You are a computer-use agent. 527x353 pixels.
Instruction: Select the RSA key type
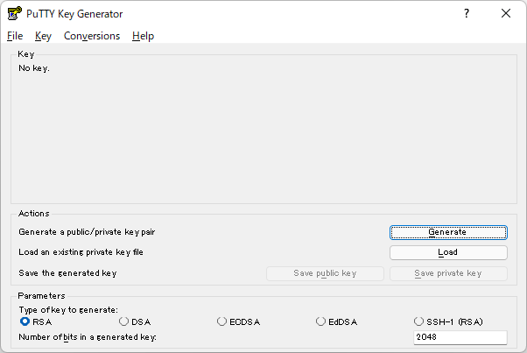[x=36, y=321]
